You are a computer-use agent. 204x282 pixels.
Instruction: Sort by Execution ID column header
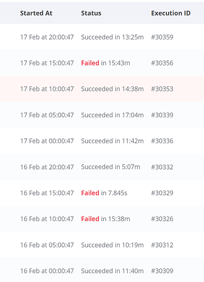(171, 13)
